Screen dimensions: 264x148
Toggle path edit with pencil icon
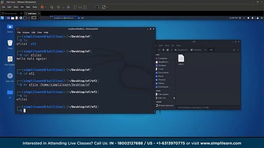tap(234, 50)
